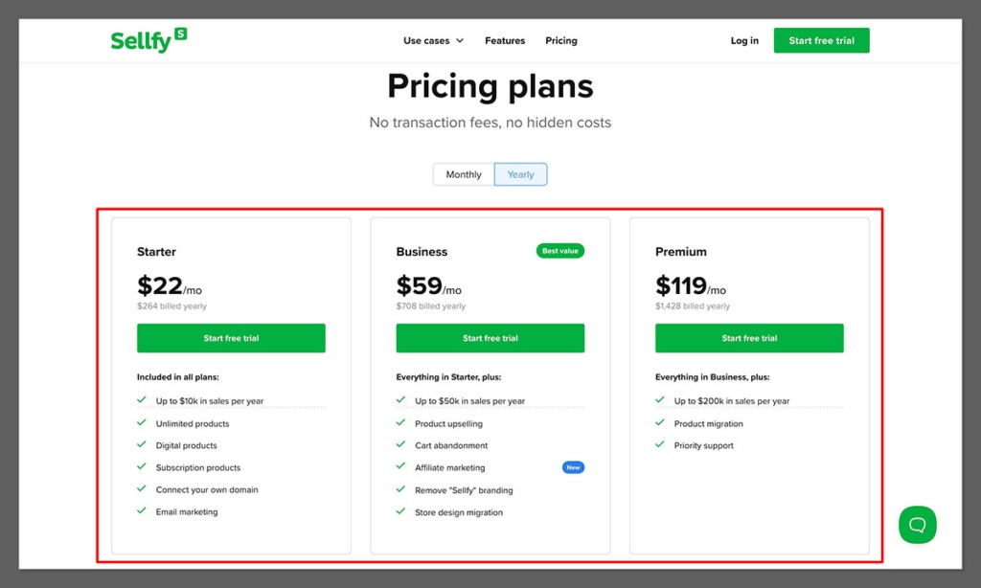Select the Monthly billing option
Image resolution: width=981 pixels, height=588 pixels.
463,174
